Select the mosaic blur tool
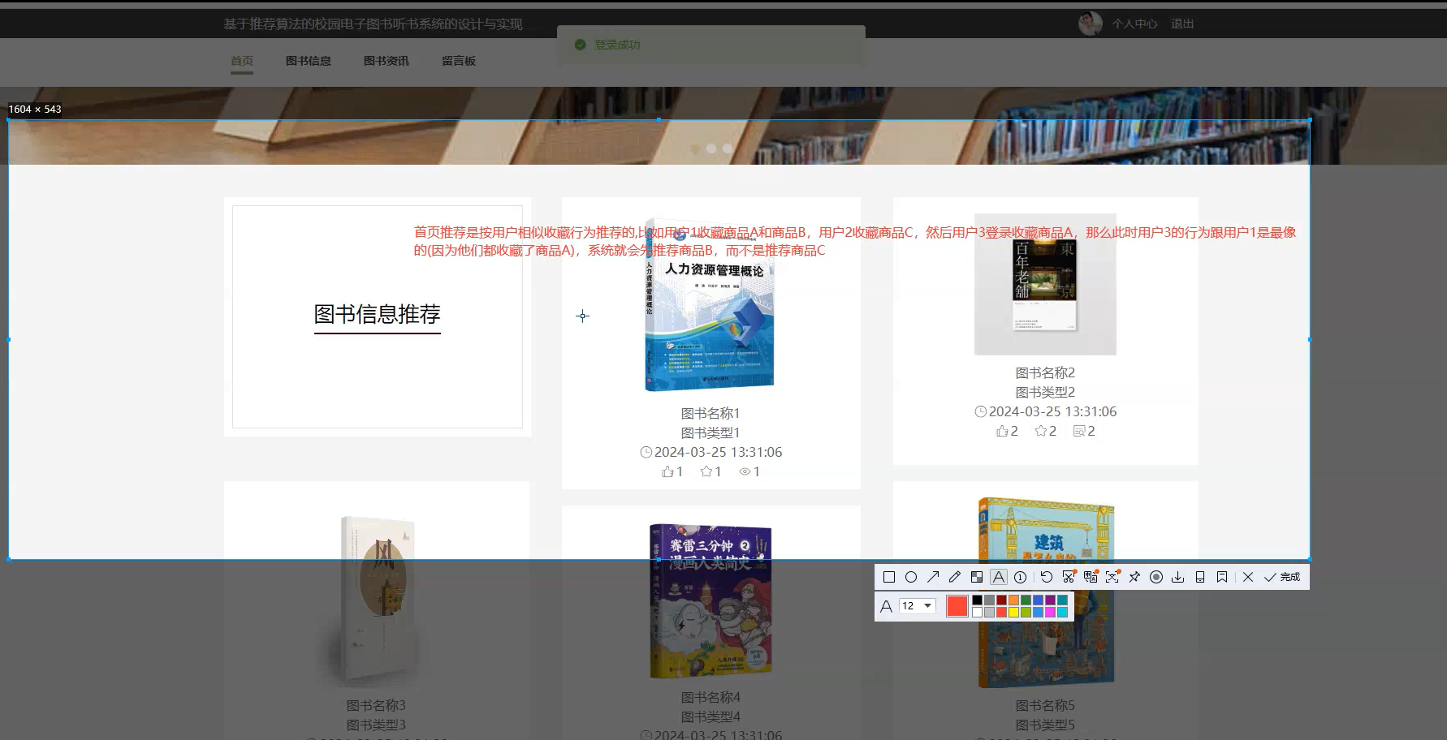 (977, 577)
